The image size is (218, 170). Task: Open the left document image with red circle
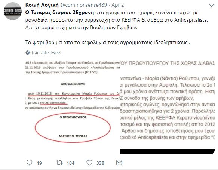(x=73, y=107)
